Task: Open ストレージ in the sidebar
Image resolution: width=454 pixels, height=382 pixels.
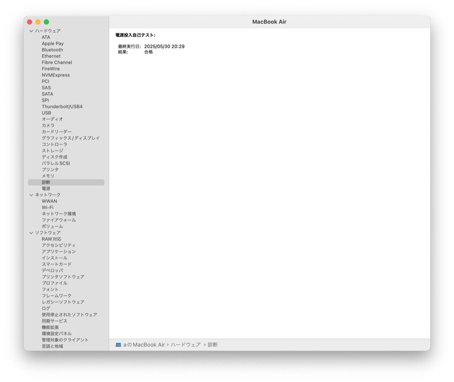Action: [53, 151]
